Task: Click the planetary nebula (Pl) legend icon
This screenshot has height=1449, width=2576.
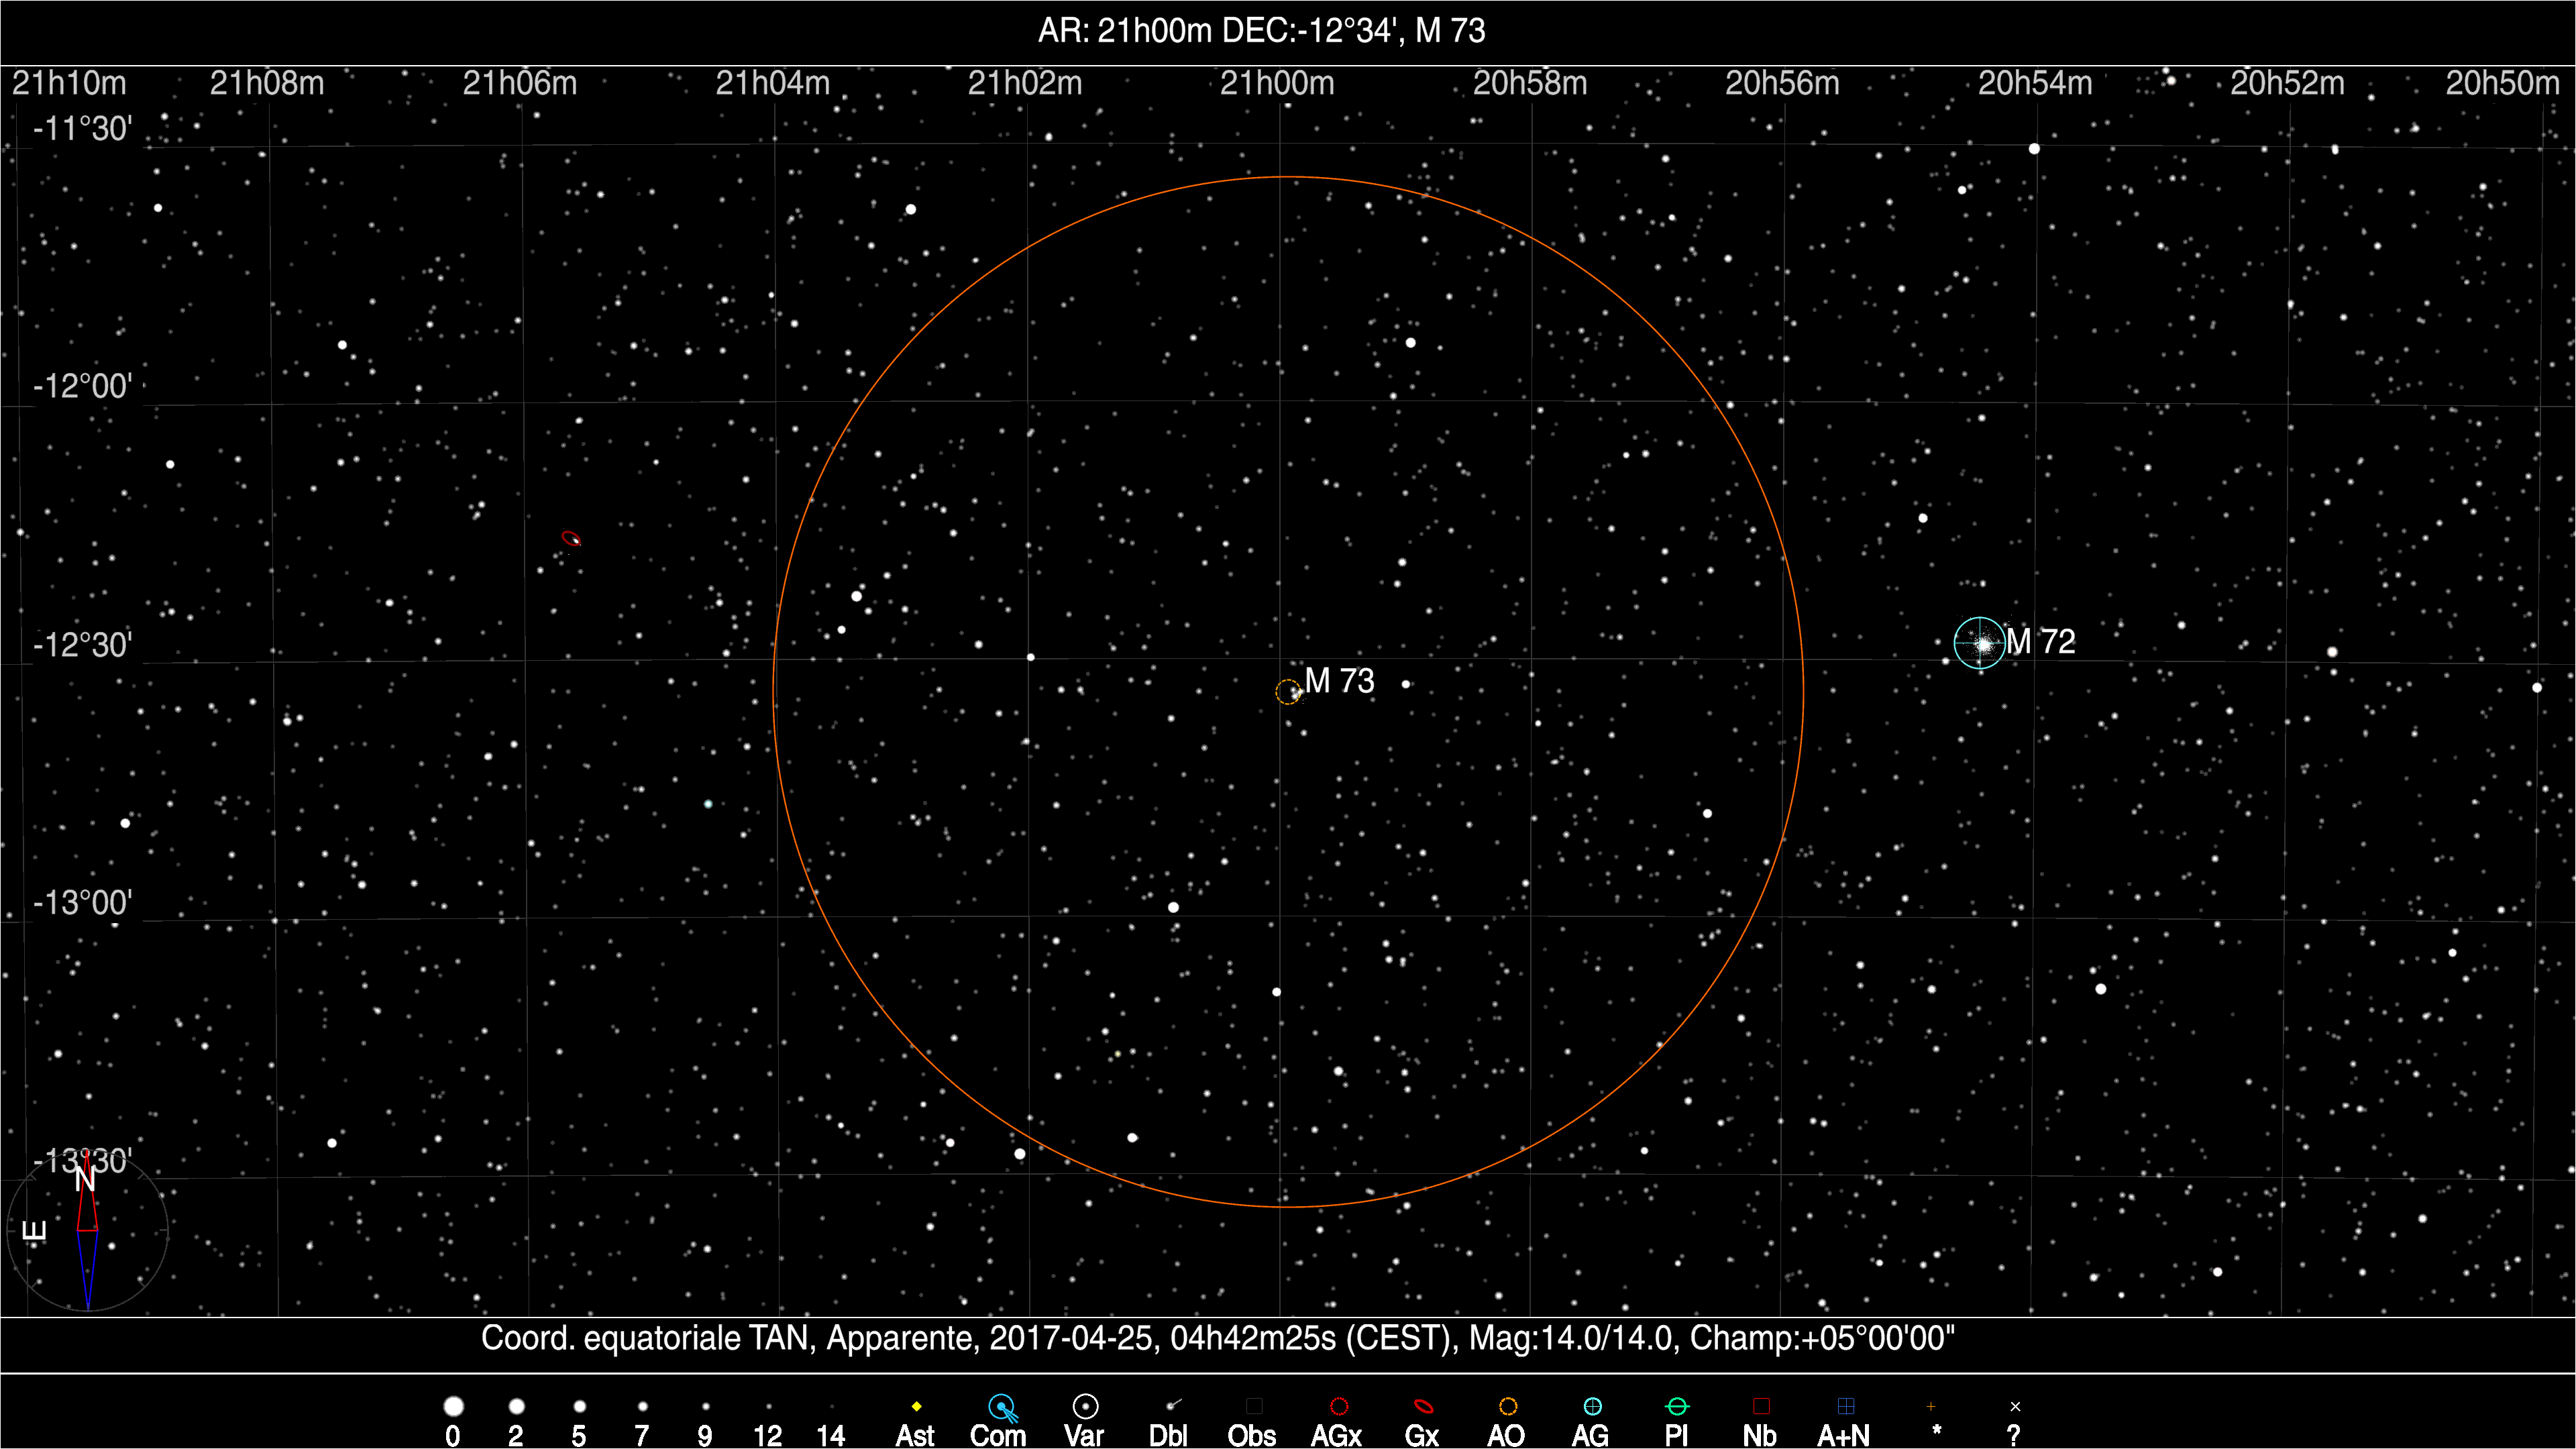Action: pyautogui.click(x=1677, y=1407)
